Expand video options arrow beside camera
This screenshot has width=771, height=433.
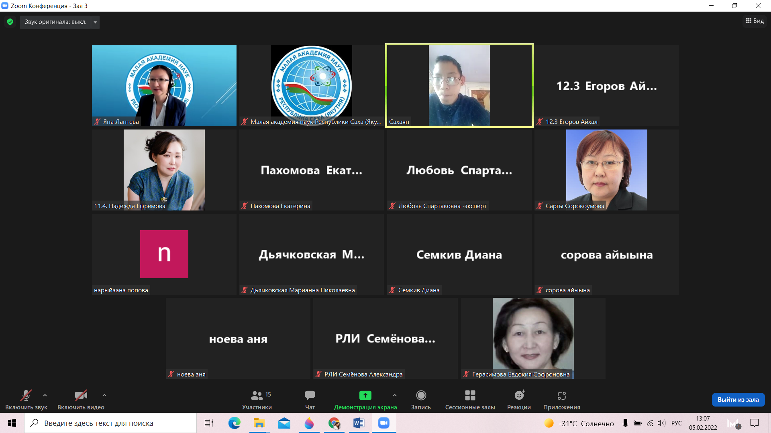(x=104, y=395)
